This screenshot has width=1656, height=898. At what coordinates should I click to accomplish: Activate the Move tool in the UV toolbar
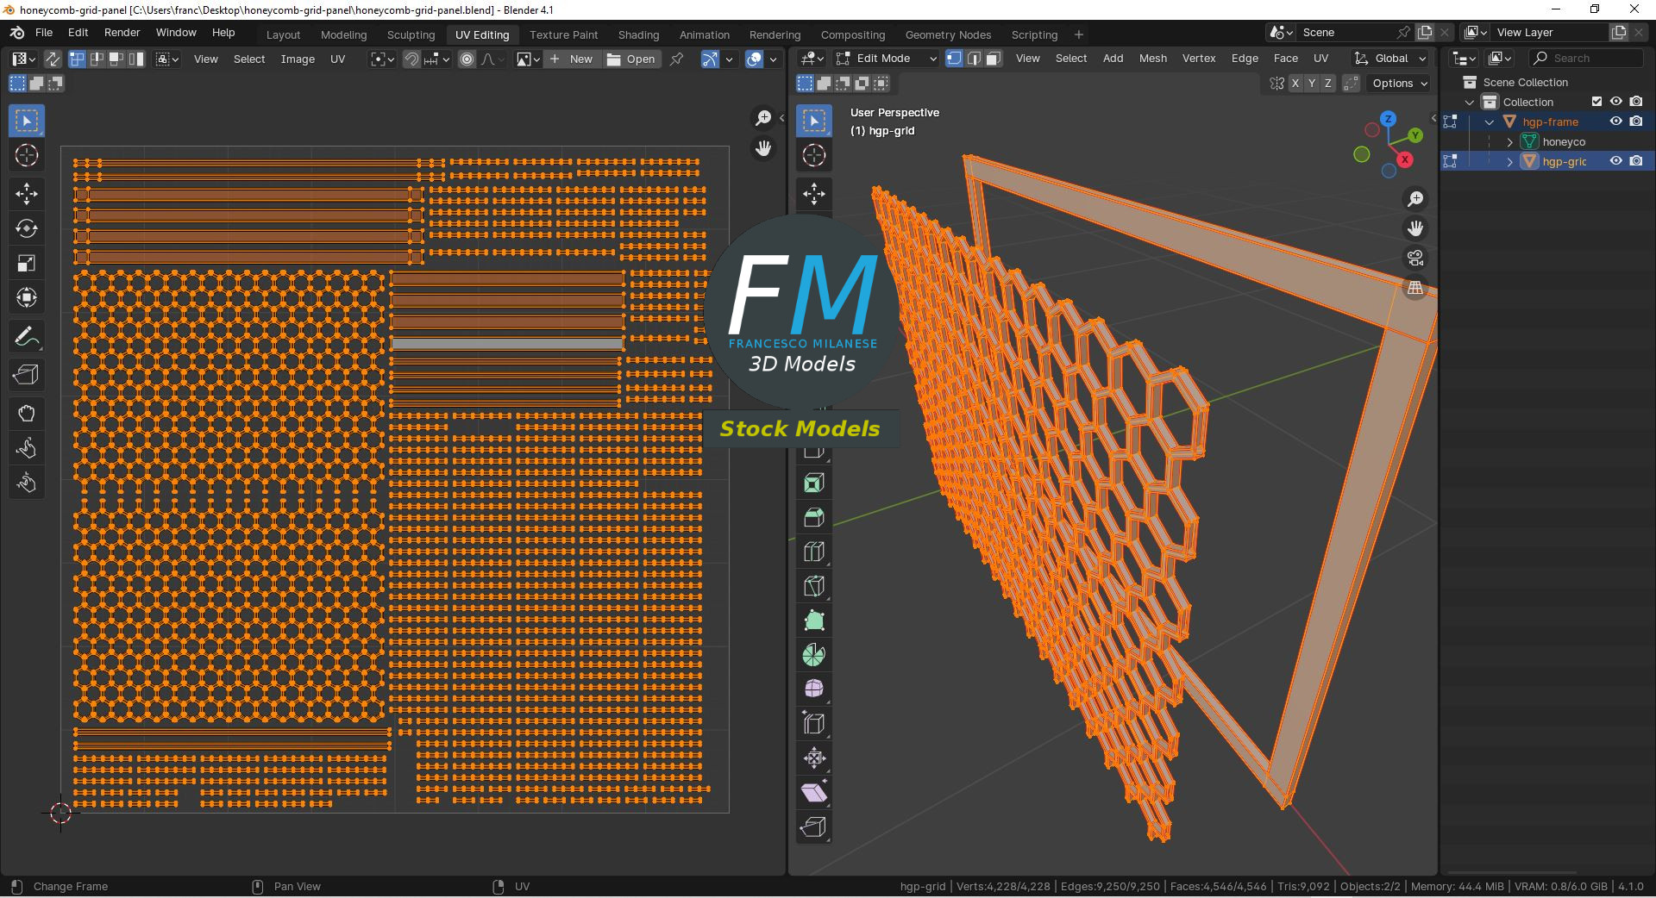(27, 195)
